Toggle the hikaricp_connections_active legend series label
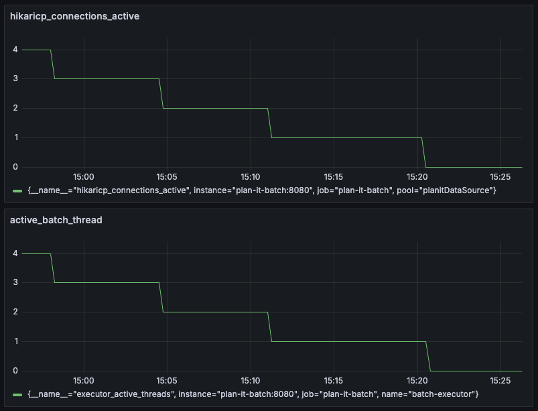538x411 pixels. pyautogui.click(x=261, y=191)
